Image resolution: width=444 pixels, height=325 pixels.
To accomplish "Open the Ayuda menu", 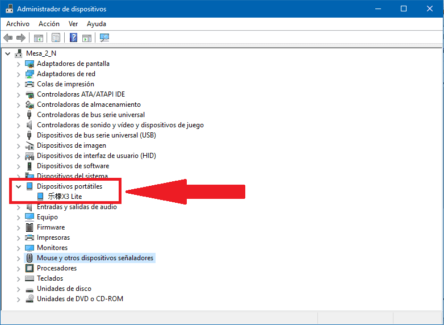I will [x=97, y=24].
